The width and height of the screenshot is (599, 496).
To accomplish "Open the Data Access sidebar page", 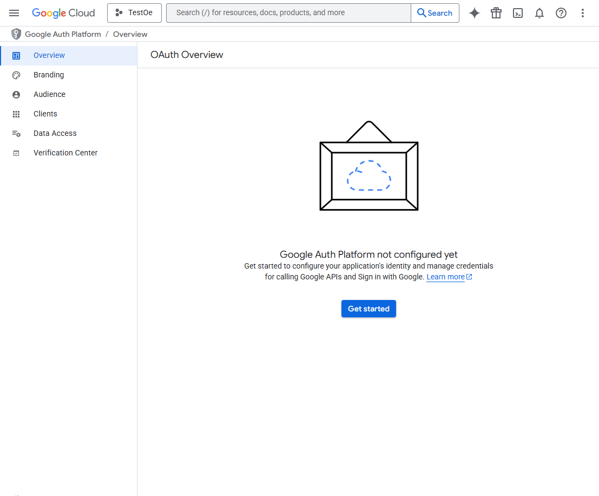I will (69, 133).
